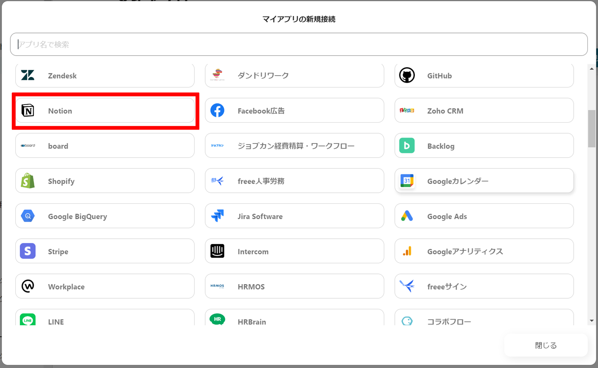Choose Notion to connect
Viewport: 598px width, 368px height.
pyautogui.click(x=105, y=111)
